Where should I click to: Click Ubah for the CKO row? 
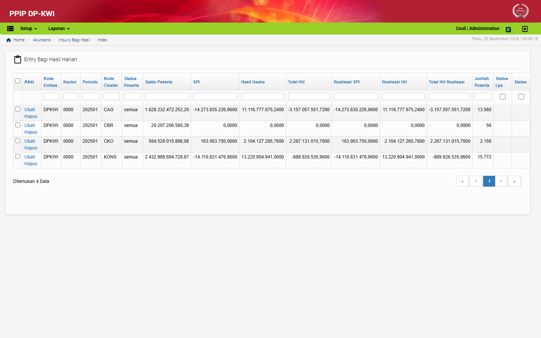30,141
